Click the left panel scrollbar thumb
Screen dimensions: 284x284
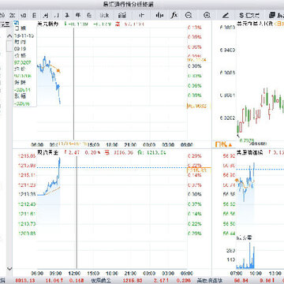click(x=9, y=47)
